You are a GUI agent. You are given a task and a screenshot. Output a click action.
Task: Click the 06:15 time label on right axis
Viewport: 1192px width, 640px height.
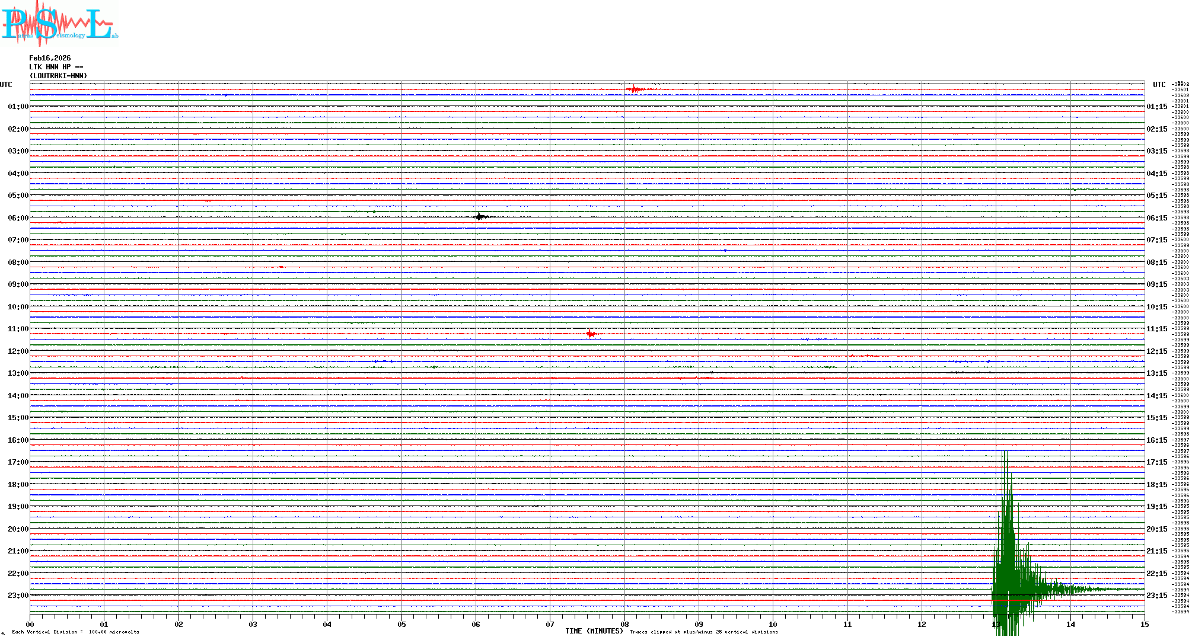pyautogui.click(x=1156, y=218)
